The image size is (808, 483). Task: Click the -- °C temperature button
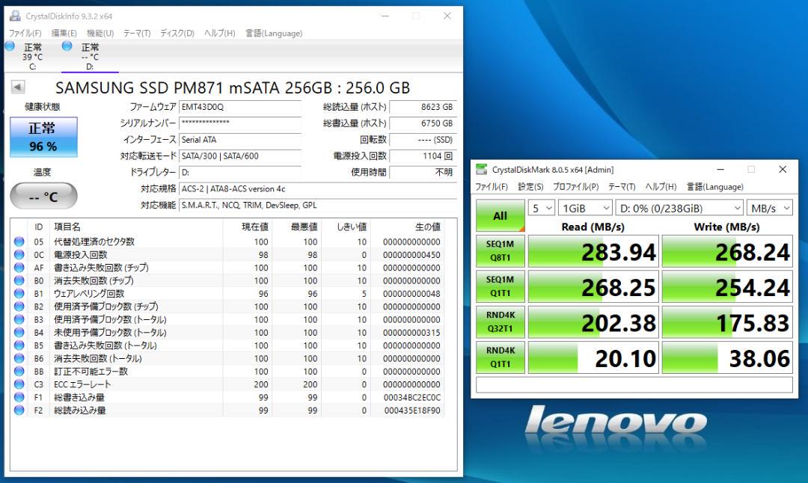pos(44,196)
